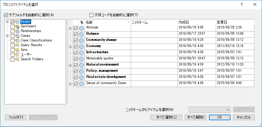Enable 子孫コードを自動的に選択 checkbox
The image size is (262, 127).
coord(92,15)
